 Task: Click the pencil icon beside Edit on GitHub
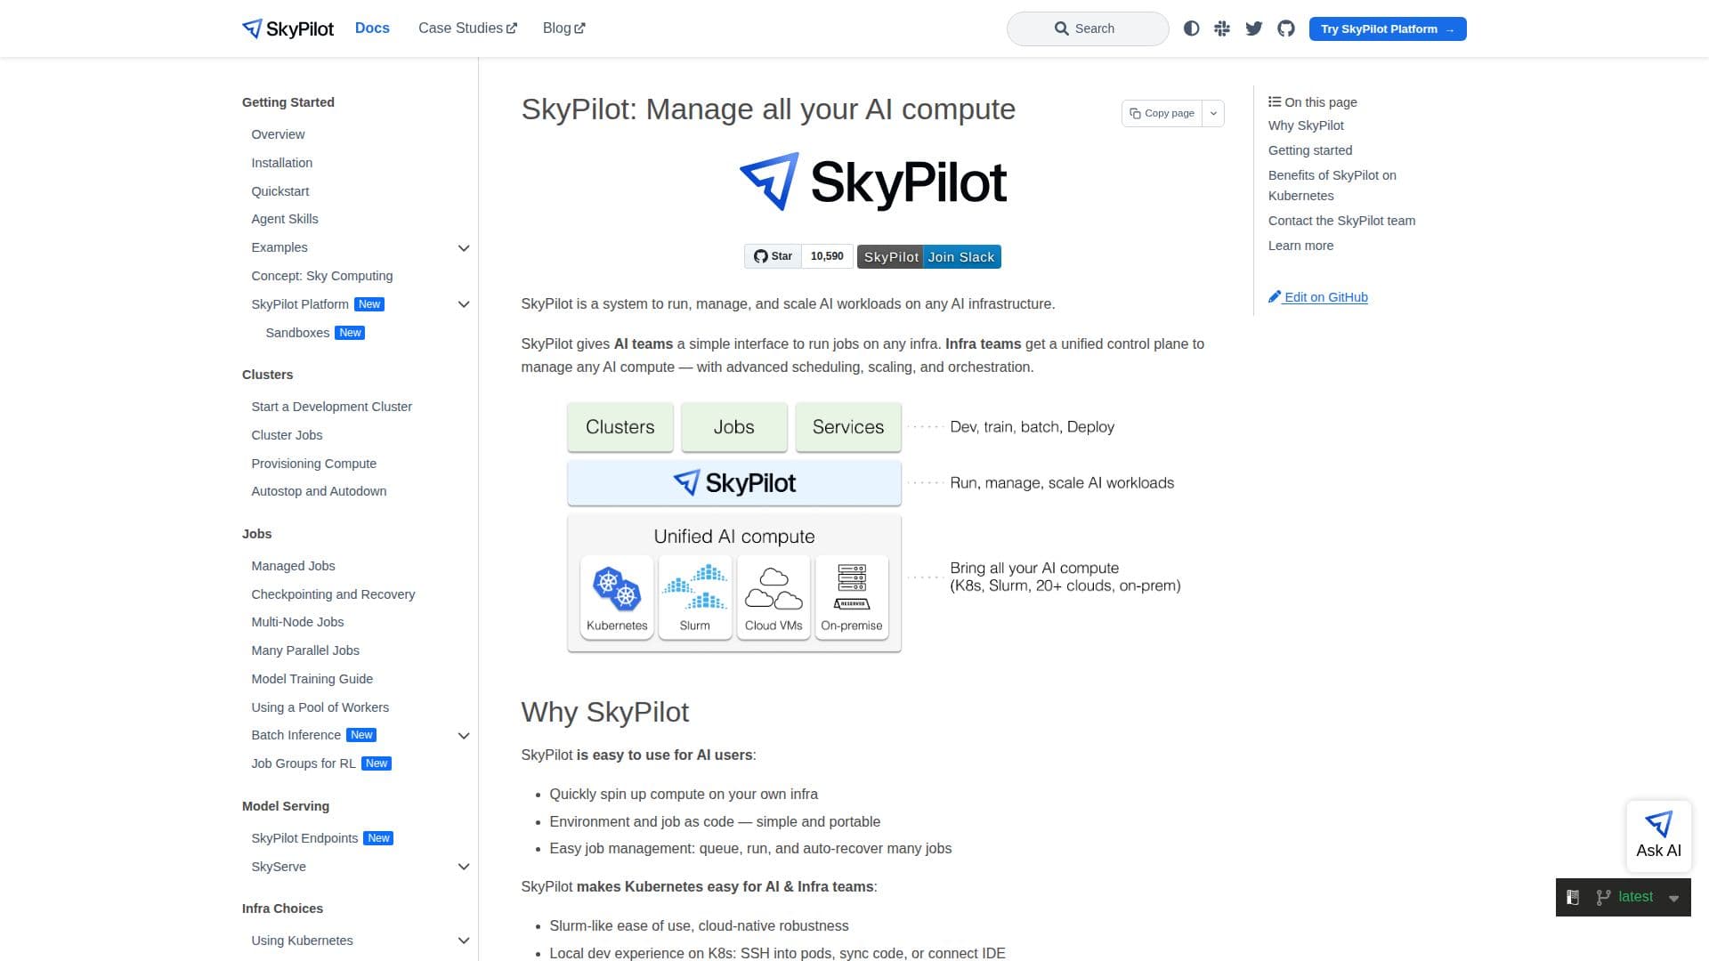[x=1275, y=296]
